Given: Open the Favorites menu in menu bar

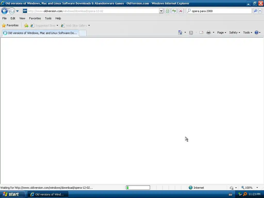Looking at the screenshot, I should [35, 18].
